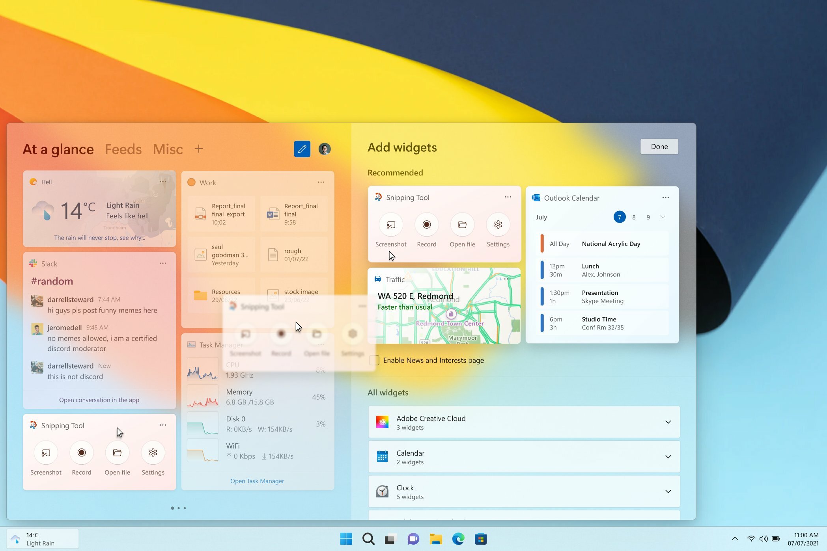Expand the Clock widgets group
This screenshot has width=827, height=551.
[668, 491]
